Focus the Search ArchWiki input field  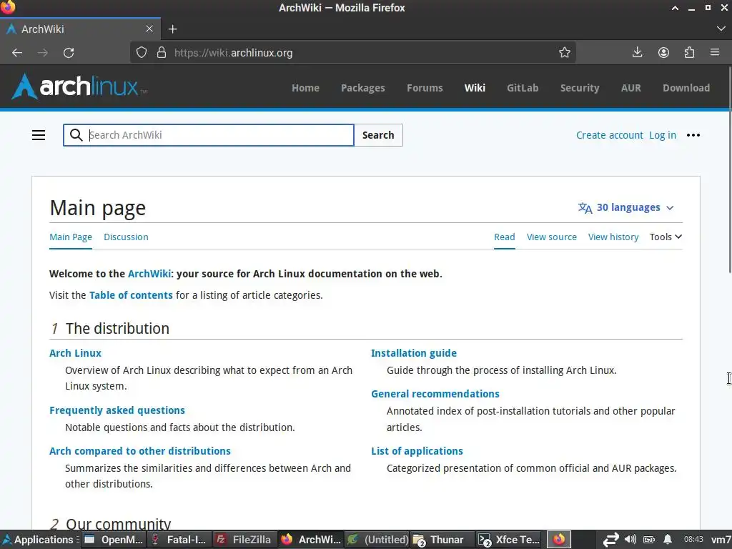pyautogui.click(x=209, y=135)
